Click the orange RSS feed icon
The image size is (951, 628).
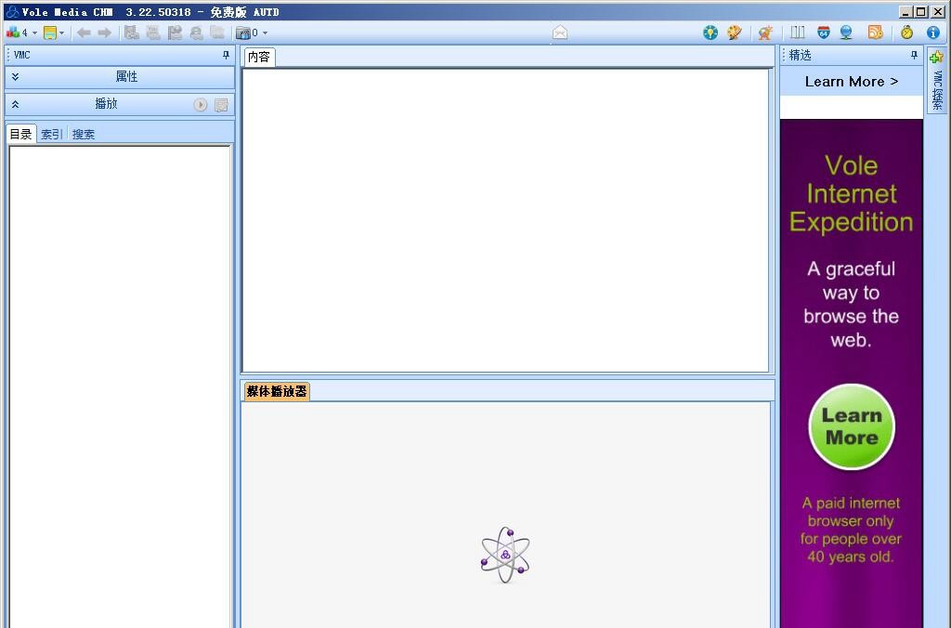(875, 33)
